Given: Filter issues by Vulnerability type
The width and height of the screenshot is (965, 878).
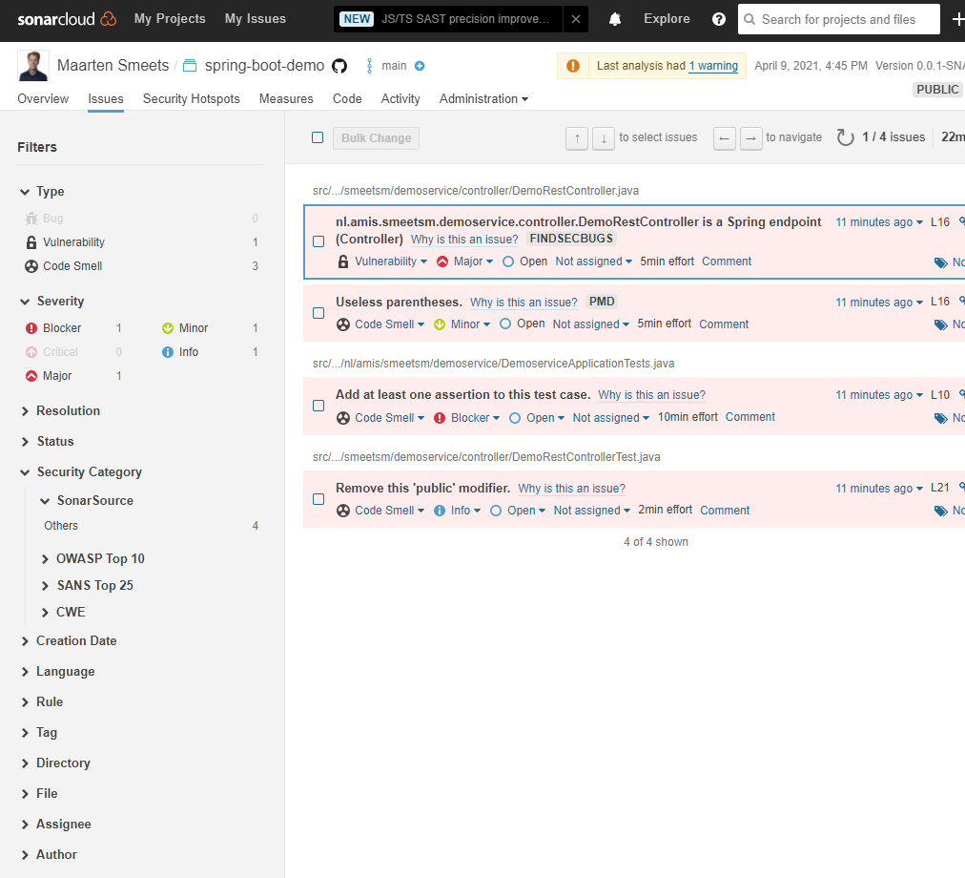Looking at the screenshot, I should (73, 242).
